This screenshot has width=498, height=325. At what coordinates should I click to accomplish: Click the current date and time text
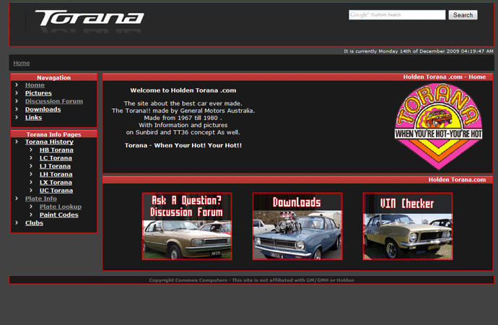click(419, 51)
